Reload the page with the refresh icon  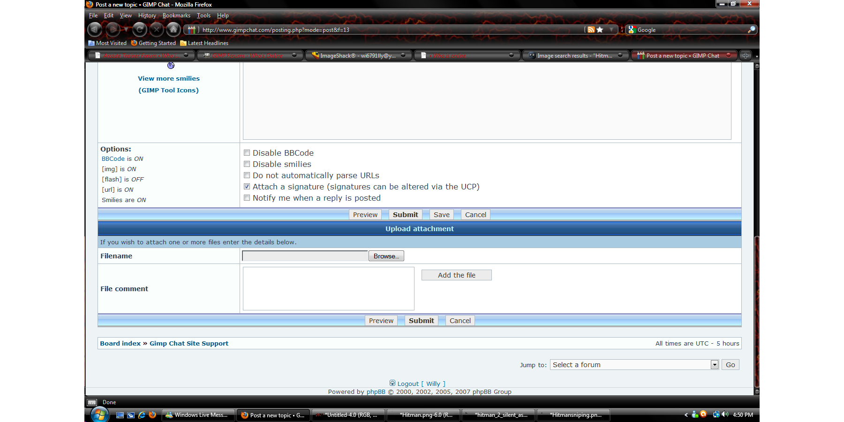[x=139, y=30]
